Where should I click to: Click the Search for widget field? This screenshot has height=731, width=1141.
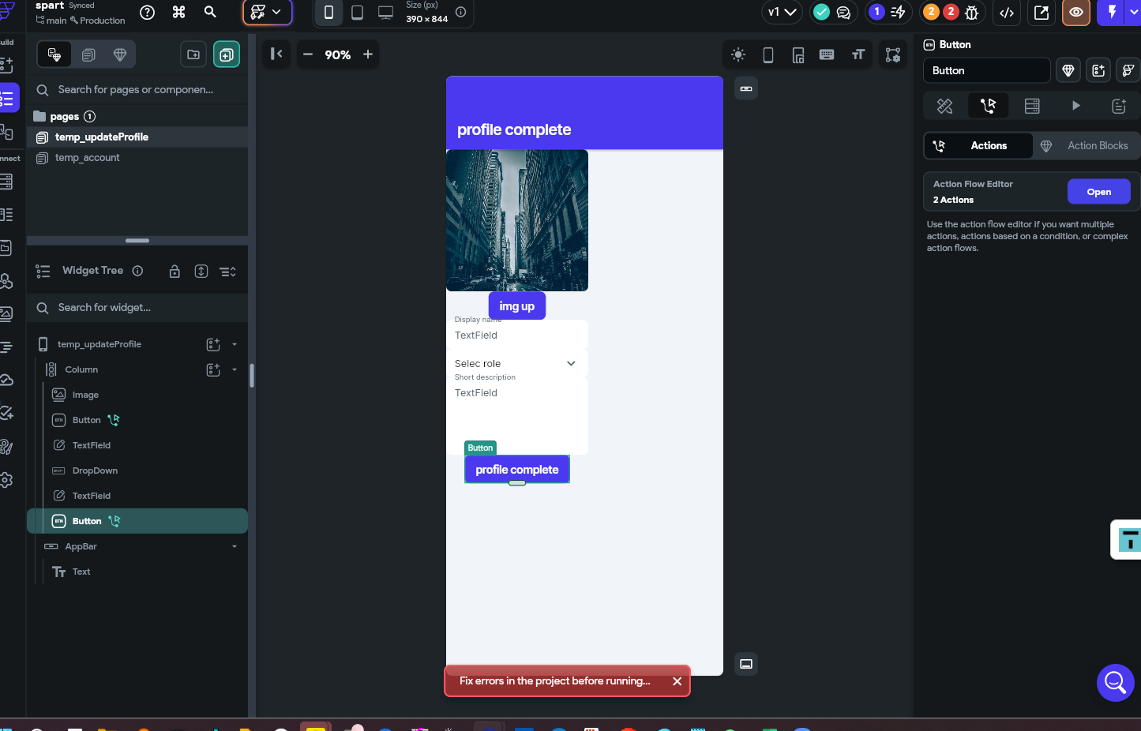(x=137, y=308)
